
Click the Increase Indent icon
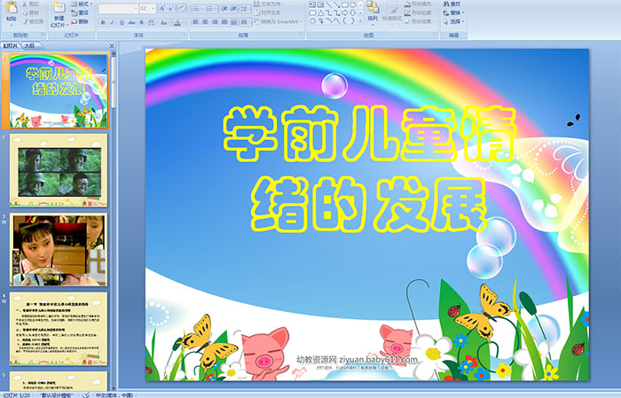233,9
